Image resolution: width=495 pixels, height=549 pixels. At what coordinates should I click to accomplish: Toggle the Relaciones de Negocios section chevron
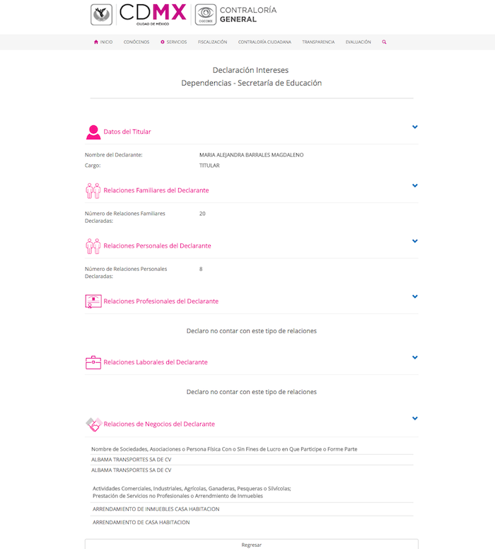(x=415, y=418)
